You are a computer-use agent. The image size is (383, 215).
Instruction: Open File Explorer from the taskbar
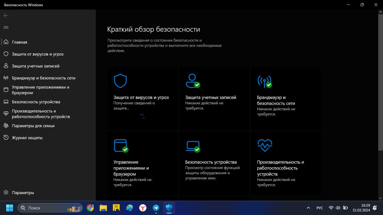click(x=103, y=208)
